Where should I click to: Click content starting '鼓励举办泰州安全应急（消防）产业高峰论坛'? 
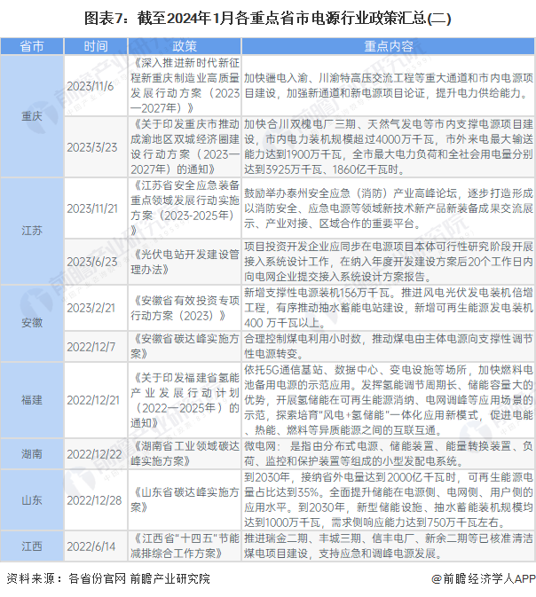[388, 208]
